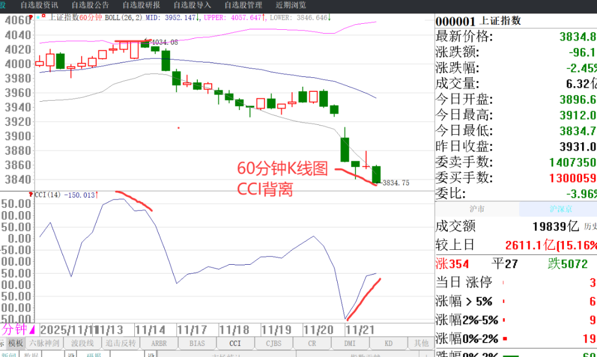Screen dimensions: 597x357
Task: Click the 涨幅2%-5% row
Action: tap(516, 320)
